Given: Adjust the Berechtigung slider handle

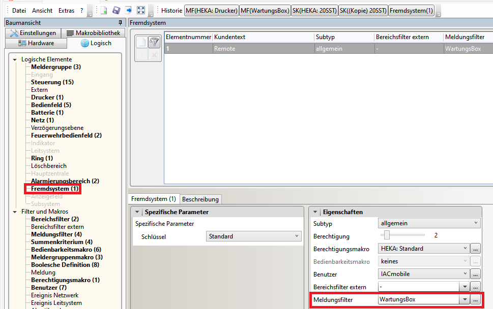Looking at the screenshot, I should coord(387,234).
